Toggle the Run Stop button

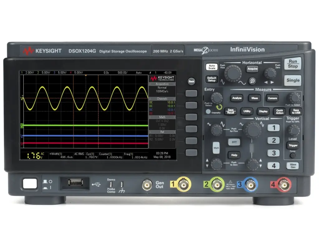click(x=293, y=64)
